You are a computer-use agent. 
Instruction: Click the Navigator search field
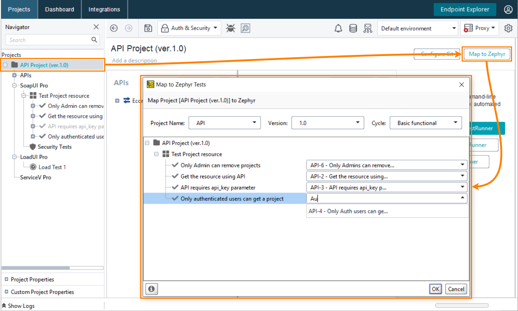[x=48, y=40]
